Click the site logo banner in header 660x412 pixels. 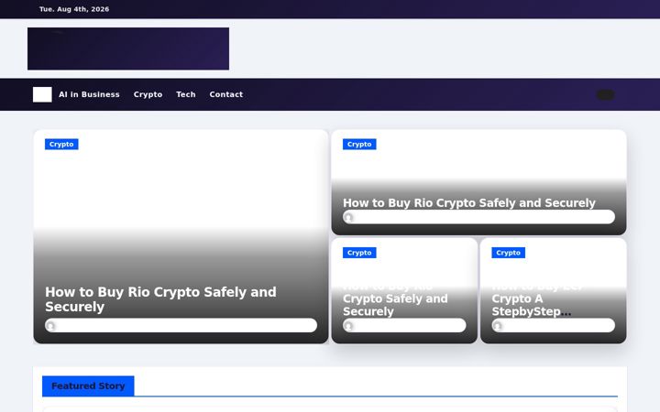tap(128, 49)
